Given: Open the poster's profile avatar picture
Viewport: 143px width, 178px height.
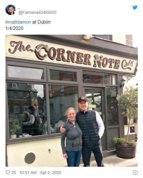Looking at the screenshot, I should click(11, 10).
